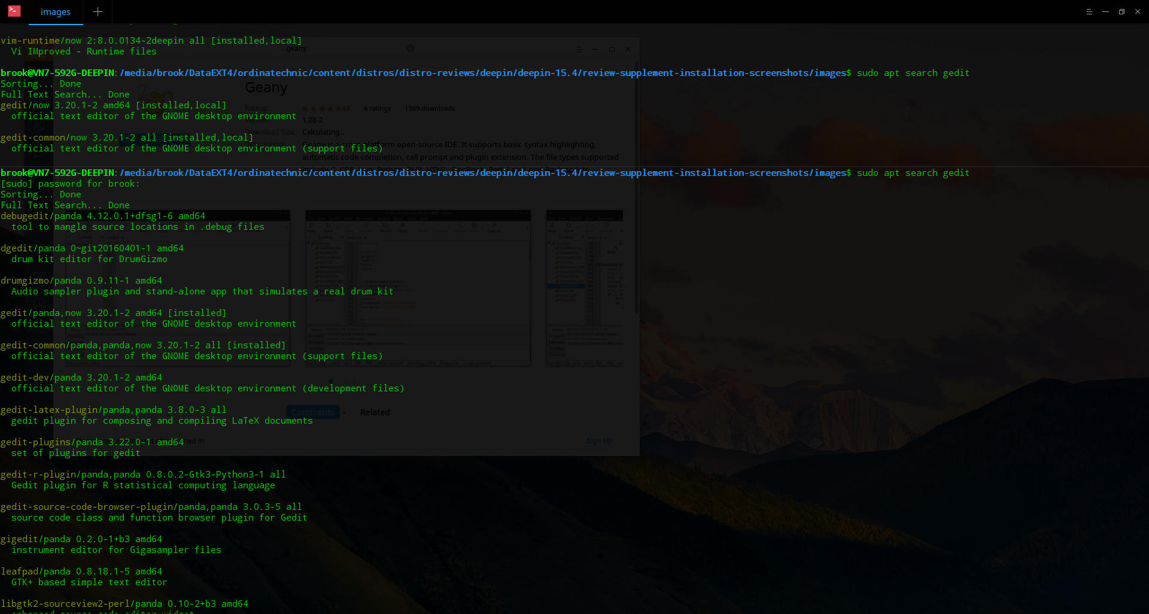The image size is (1149, 614).
Task: Click 'gedit-dev/panda 3.20.1-2 amd64' line
Action: (x=81, y=378)
